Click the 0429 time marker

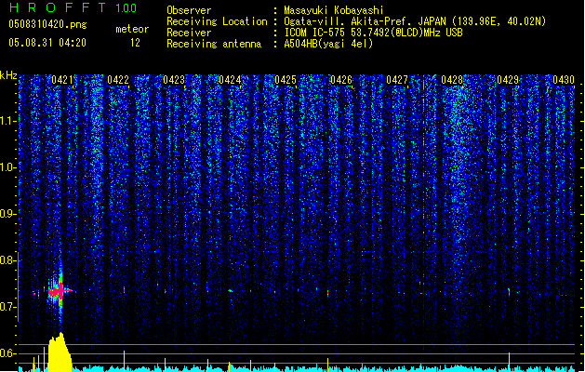pyautogui.click(x=508, y=80)
